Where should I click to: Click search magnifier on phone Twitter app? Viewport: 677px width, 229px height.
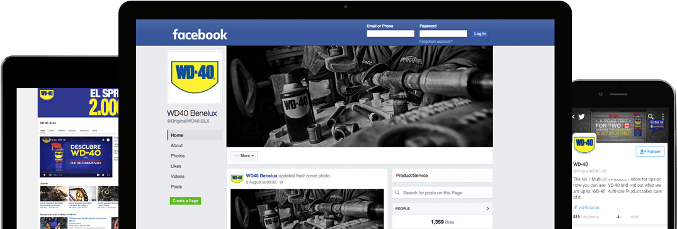(x=651, y=116)
